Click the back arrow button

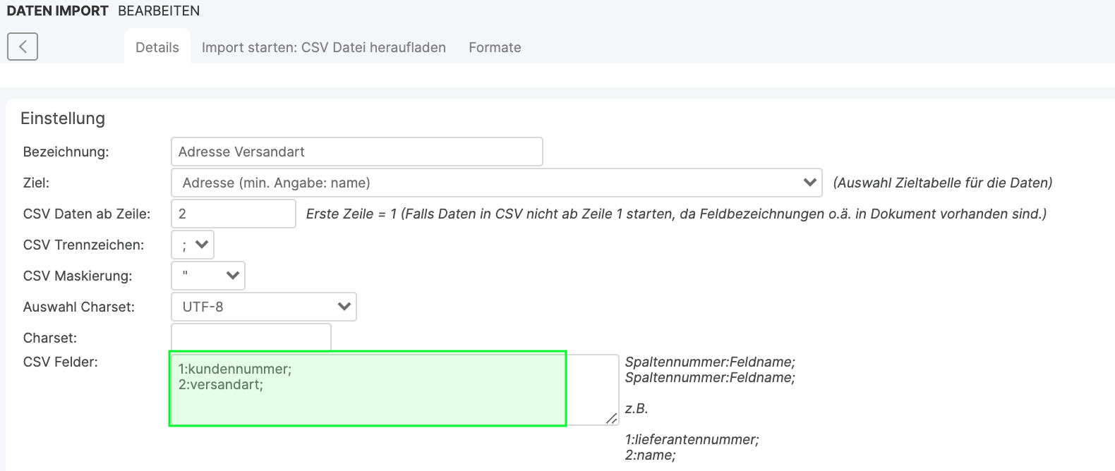(23, 47)
